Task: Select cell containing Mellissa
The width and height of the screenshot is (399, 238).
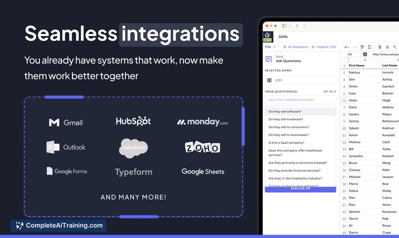Action: [x=365, y=142]
